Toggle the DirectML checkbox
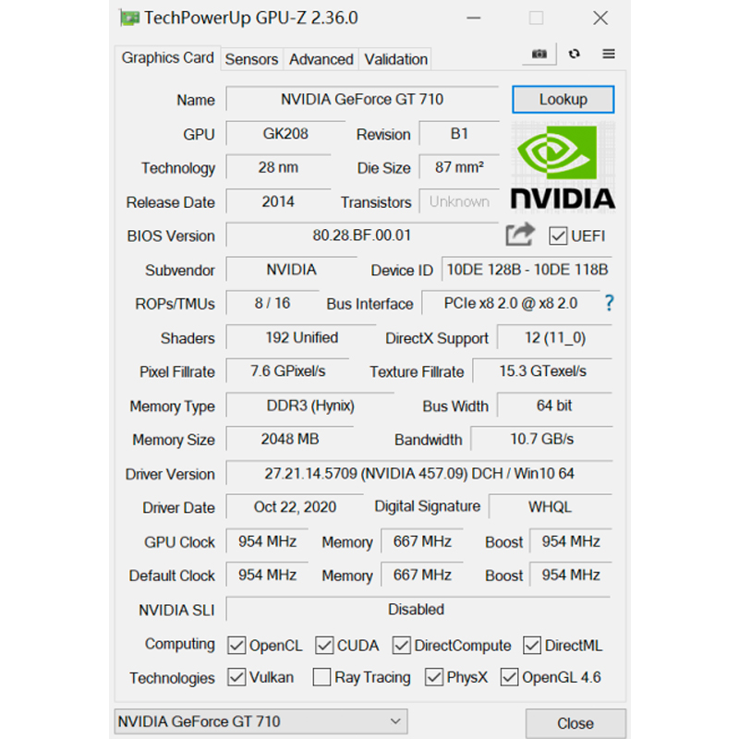Screen dimensions: 739x739 (x=532, y=645)
